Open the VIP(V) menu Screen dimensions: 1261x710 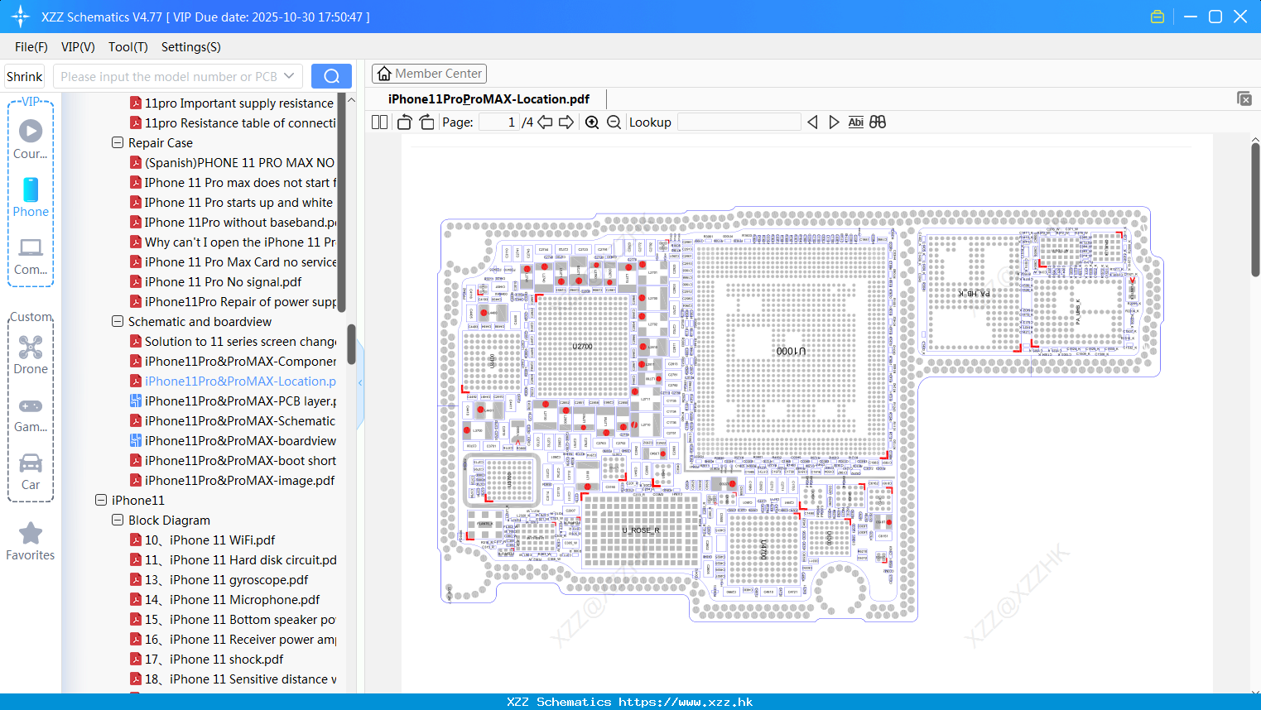(78, 47)
